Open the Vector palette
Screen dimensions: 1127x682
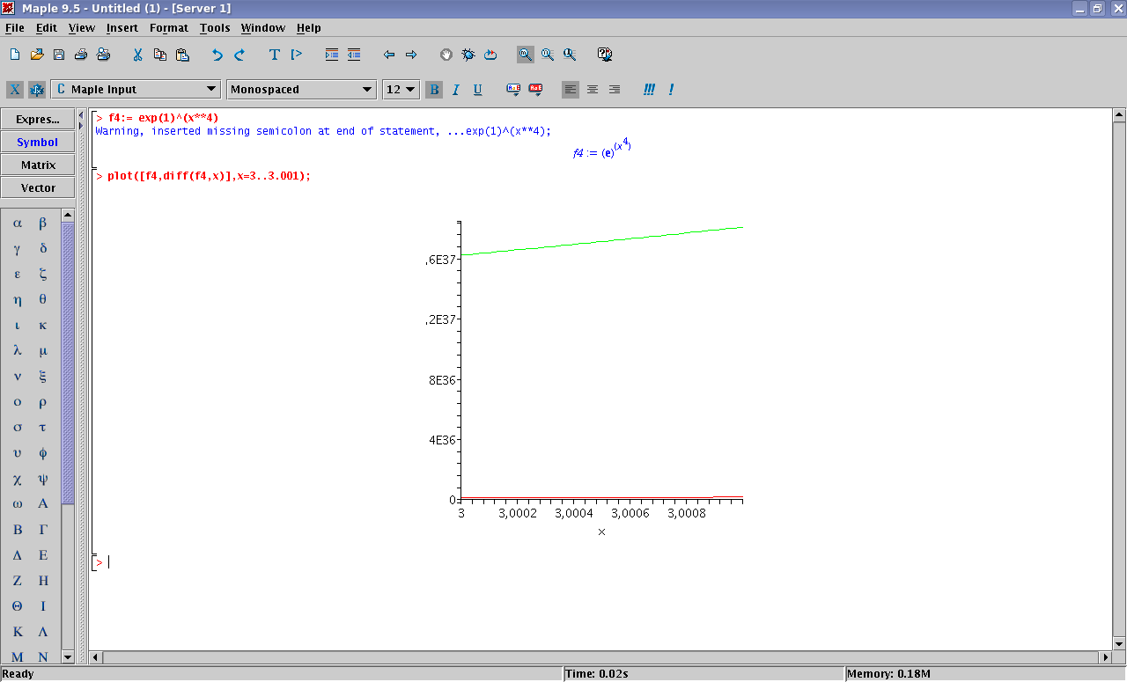(38, 187)
